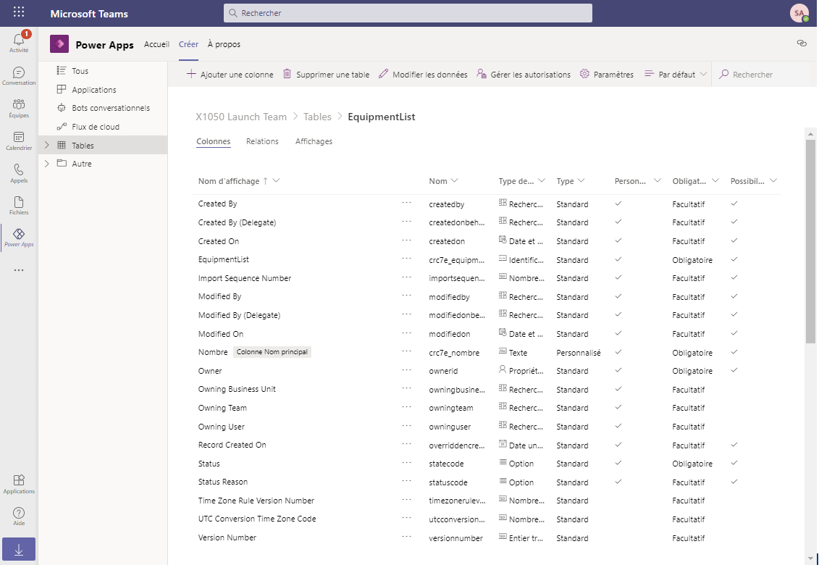Select the Modified By (Delegate) row

(x=487, y=315)
